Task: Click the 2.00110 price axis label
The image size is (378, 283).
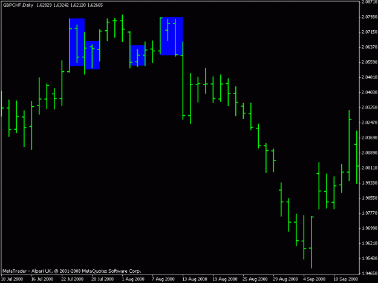Action: (369, 168)
